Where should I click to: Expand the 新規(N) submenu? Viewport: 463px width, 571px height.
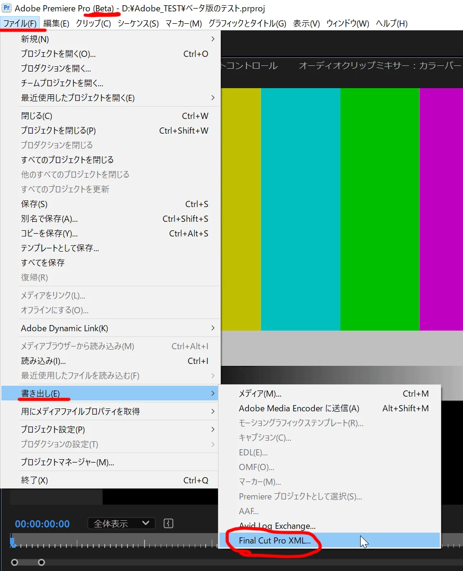pyautogui.click(x=110, y=39)
